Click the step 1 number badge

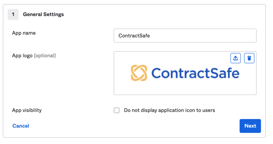(x=13, y=14)
